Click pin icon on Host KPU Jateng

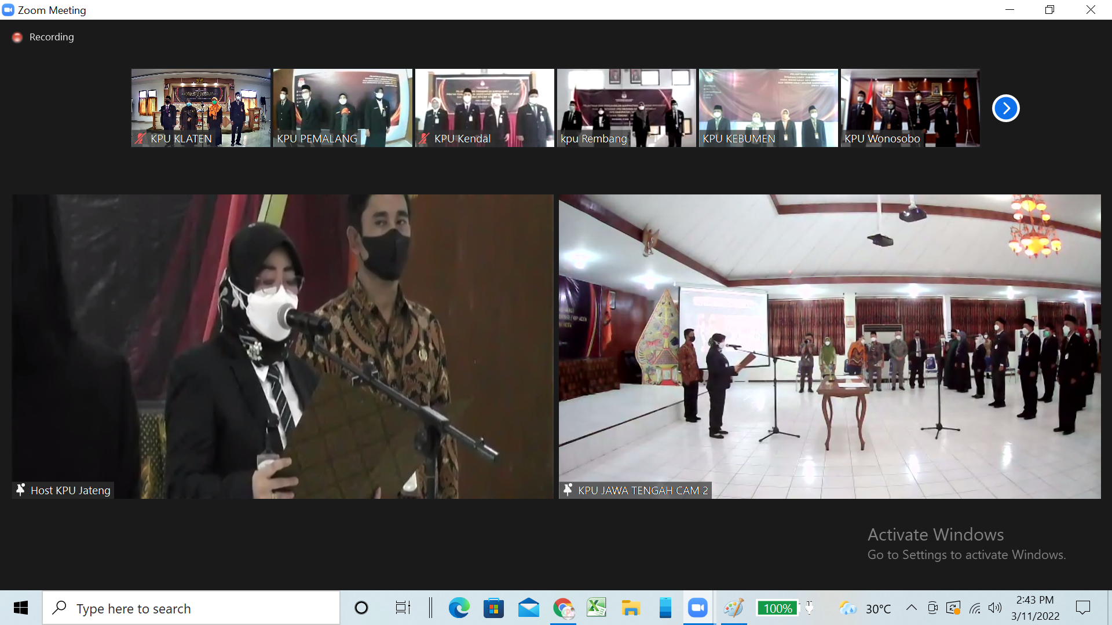pyautogui.click(x=21, y=490)
